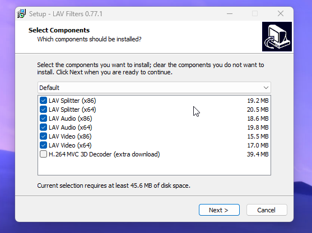Toggle the LAV Video (x64) checkbox
This screenshot has width=312, height=233.
click(x=43, y=145)
